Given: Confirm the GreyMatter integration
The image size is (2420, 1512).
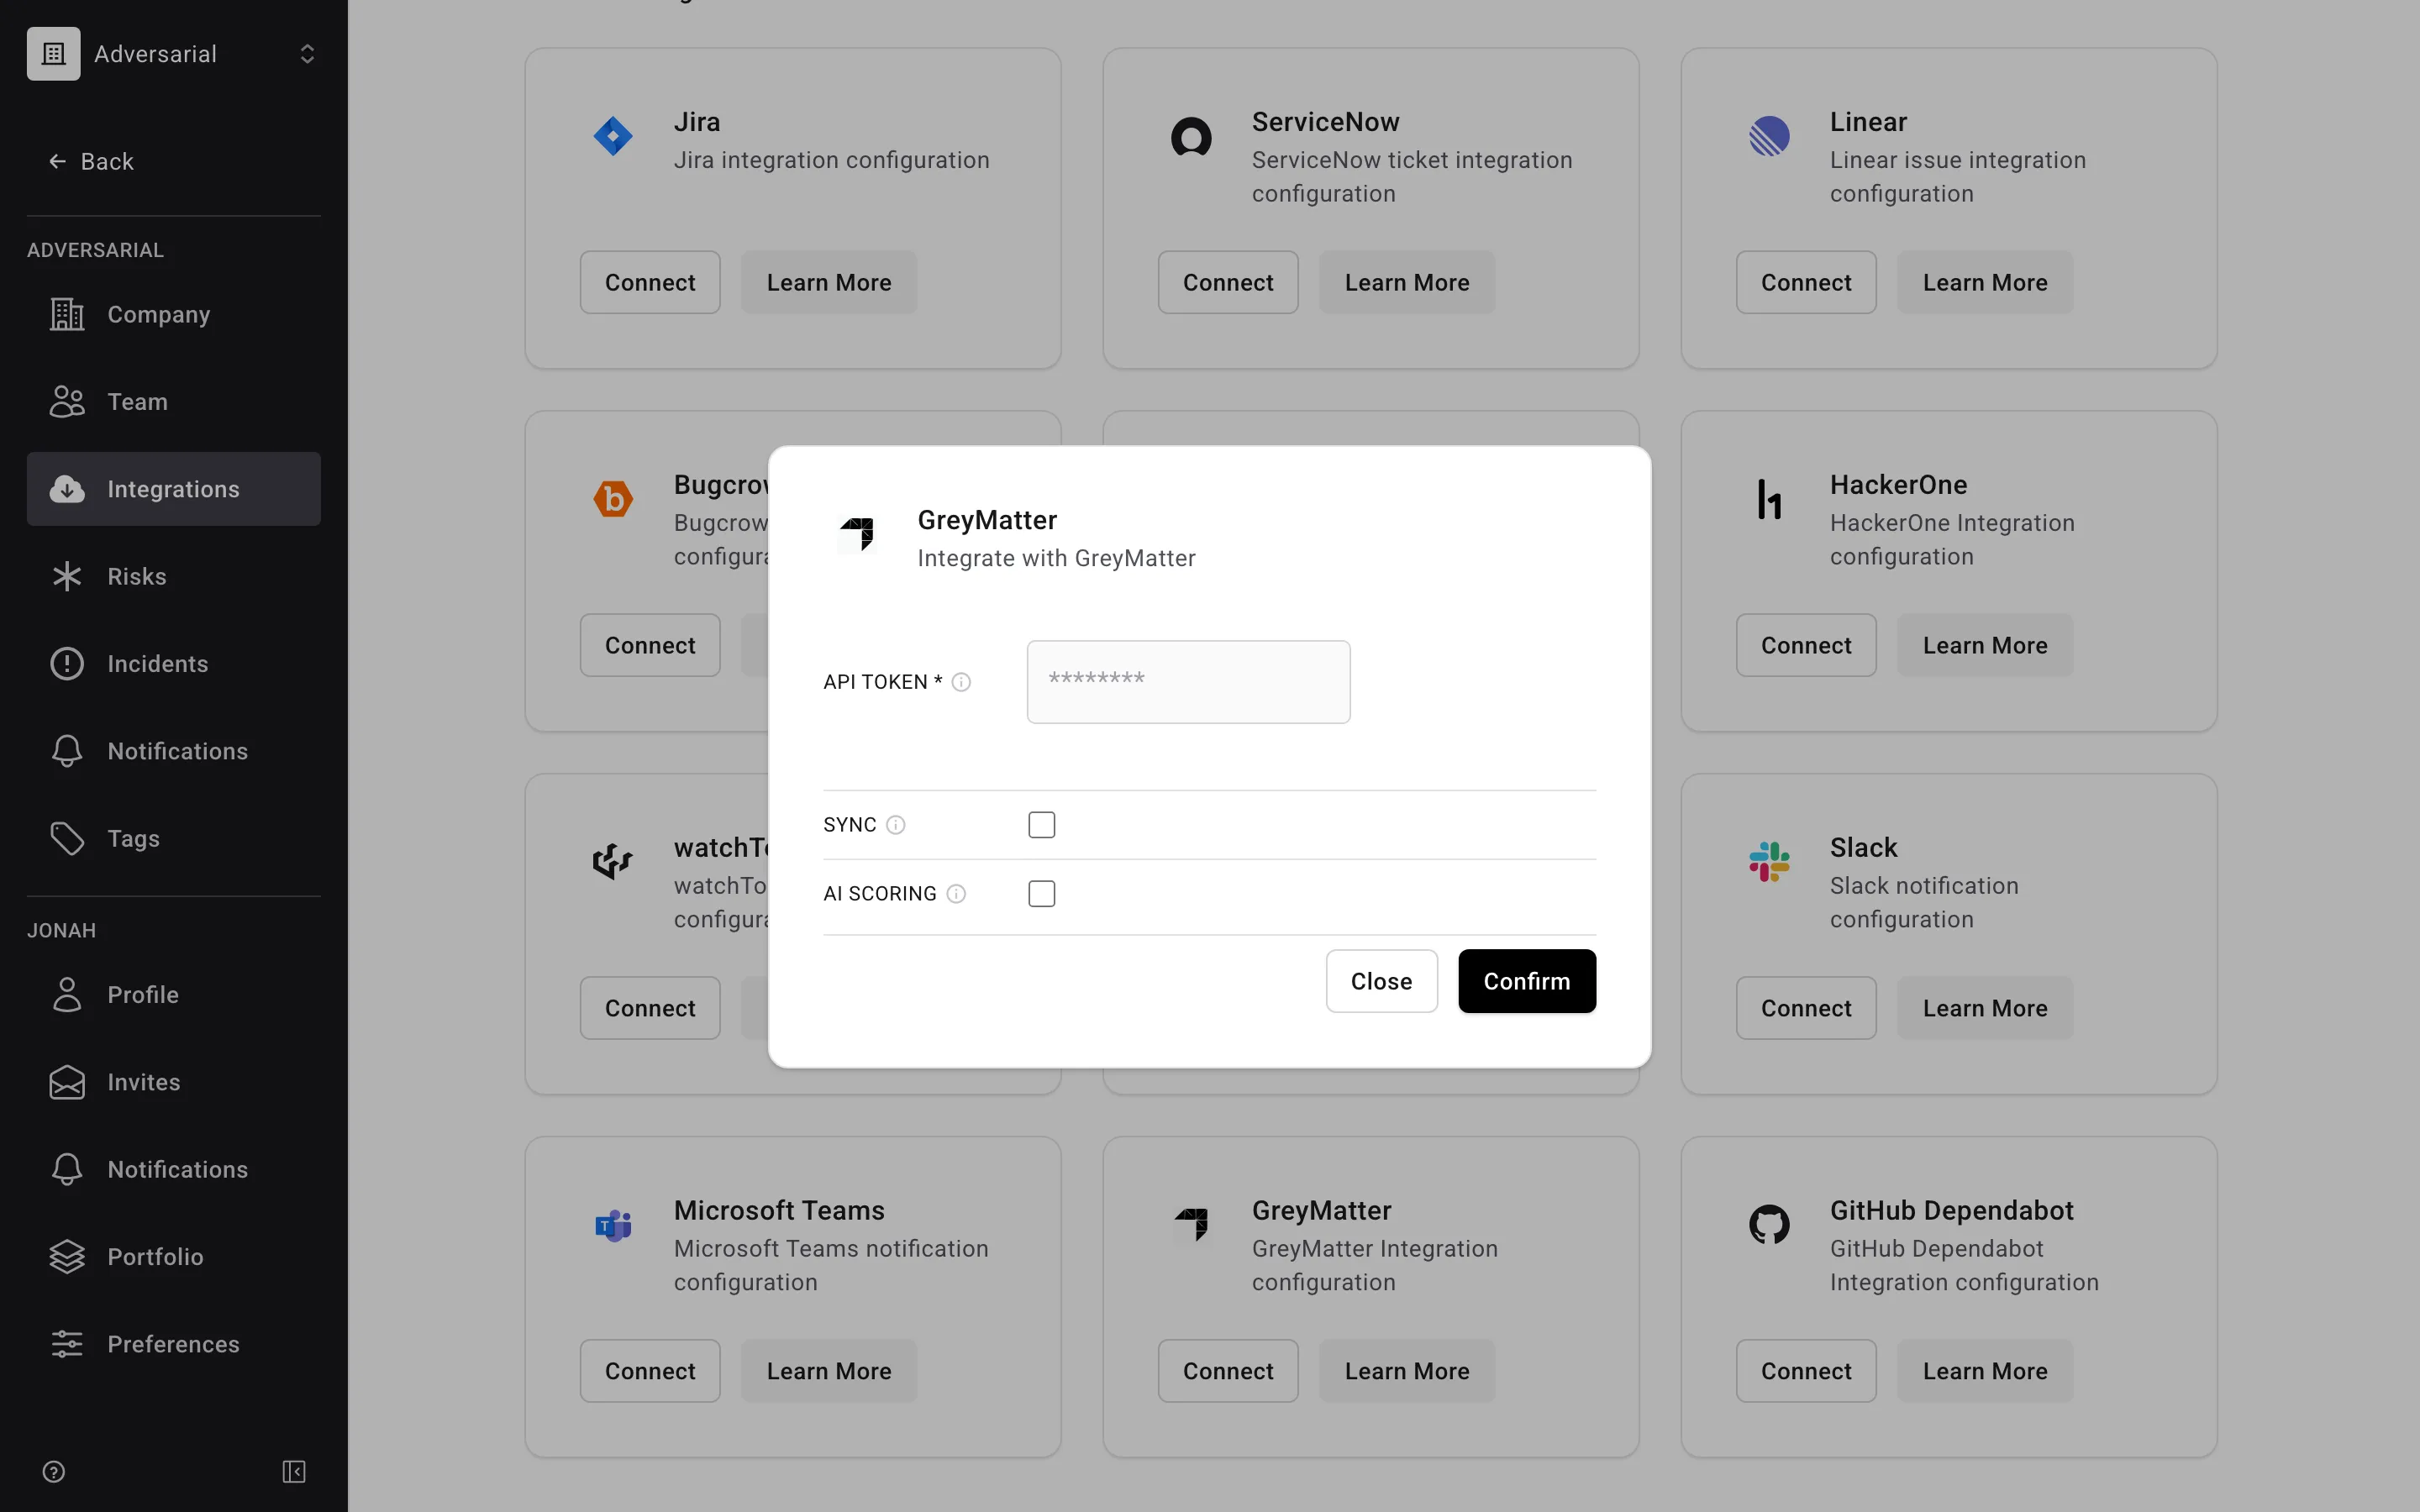Looking at the screenshot, I should (x=1527, y=981).
